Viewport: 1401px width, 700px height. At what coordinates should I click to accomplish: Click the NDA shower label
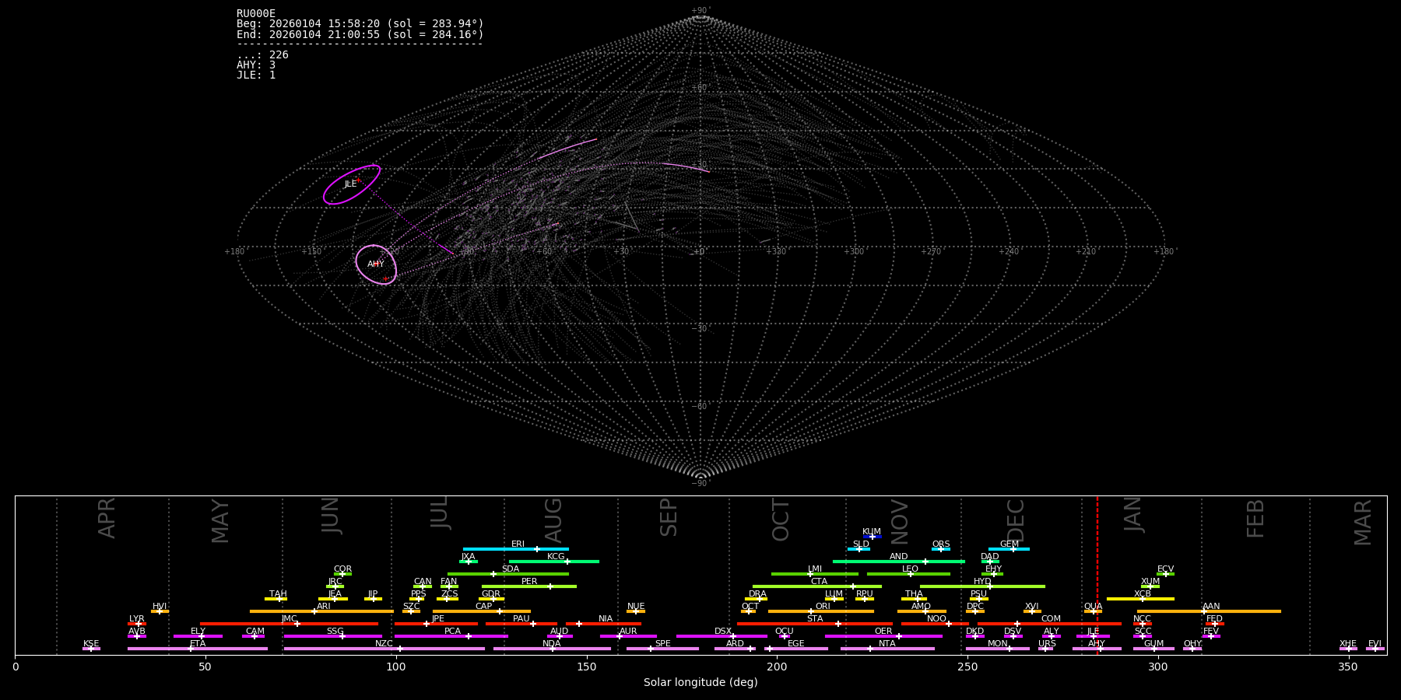point(552,644)
